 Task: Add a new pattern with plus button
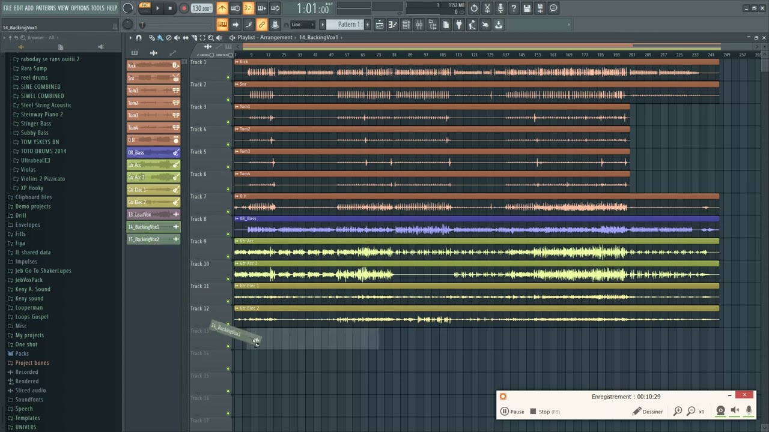pyautogui.click(x=368, y=25)
